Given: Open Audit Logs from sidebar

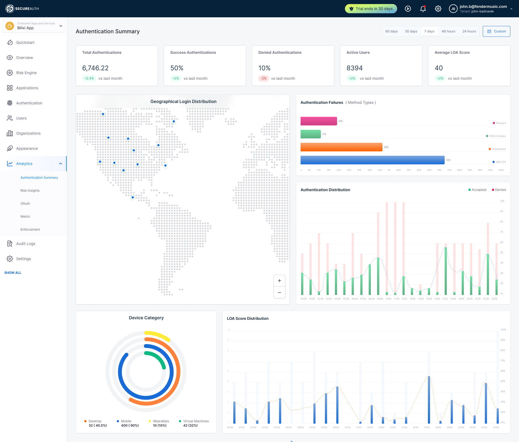Looking at the screenshot, I should (x=25, y=244).
